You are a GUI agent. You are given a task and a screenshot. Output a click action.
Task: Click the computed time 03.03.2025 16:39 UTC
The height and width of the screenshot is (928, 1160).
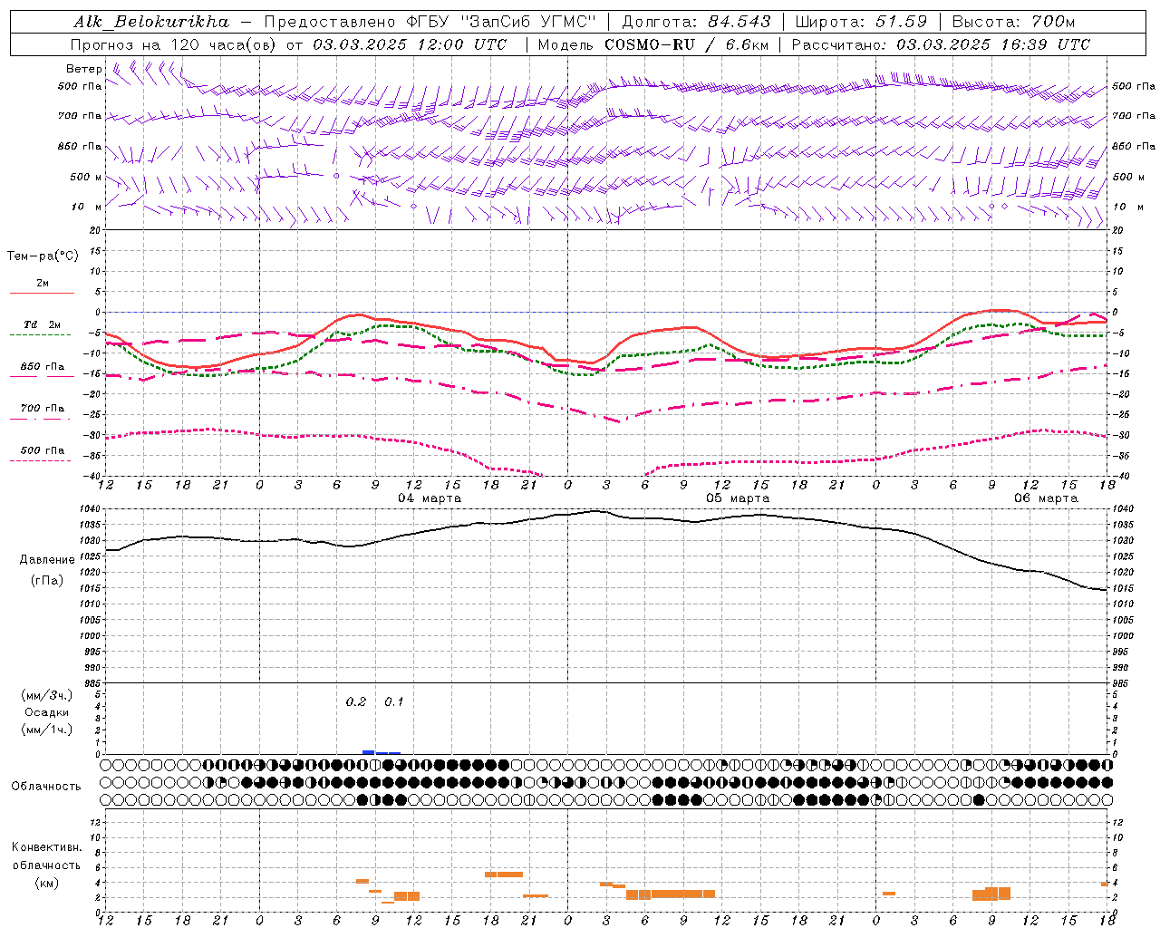click(x=993, y=44)
